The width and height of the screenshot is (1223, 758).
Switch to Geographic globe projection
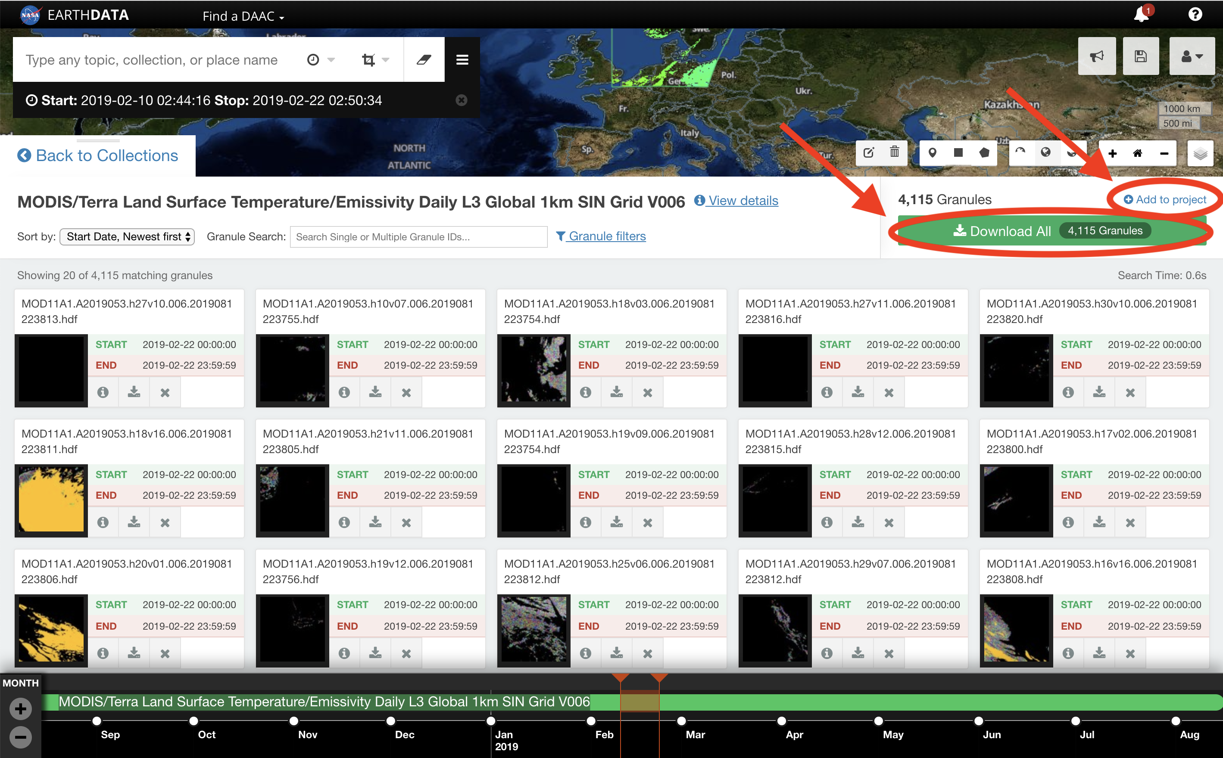click(x=1046, y=152)
